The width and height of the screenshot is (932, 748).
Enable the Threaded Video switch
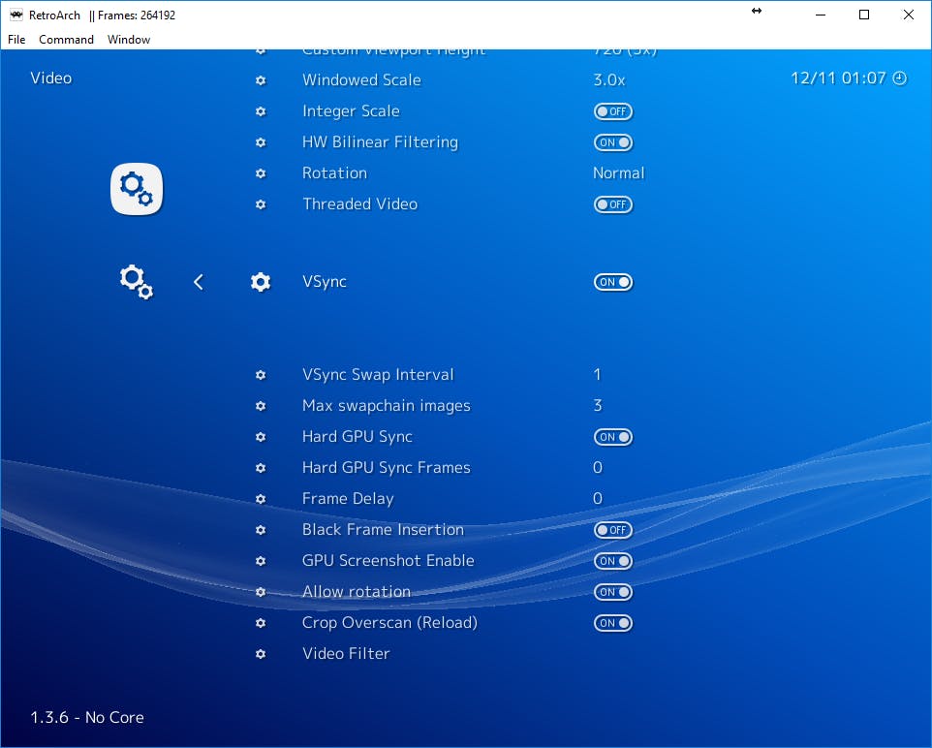coord(613,203)
